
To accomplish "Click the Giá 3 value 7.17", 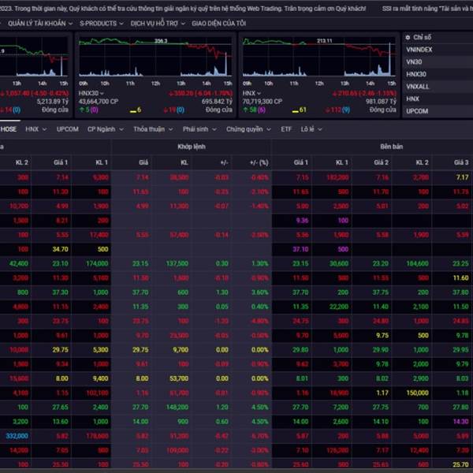I will [x=463, y=177].
